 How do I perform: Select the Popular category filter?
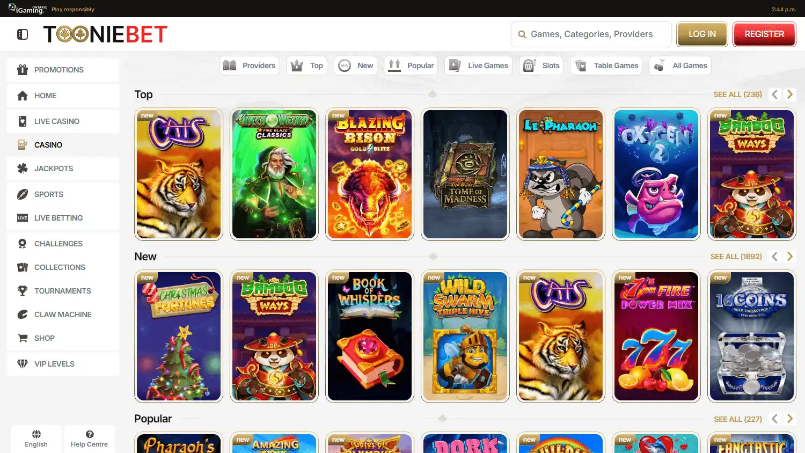(x=411, y=65)
